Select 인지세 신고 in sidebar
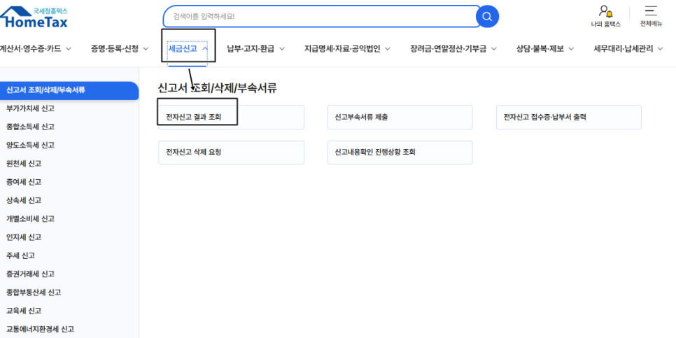Viewport: 676px width, 338px height. click(24, 237)
